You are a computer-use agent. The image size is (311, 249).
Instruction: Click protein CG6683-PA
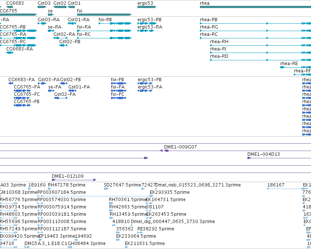[11, 83]
